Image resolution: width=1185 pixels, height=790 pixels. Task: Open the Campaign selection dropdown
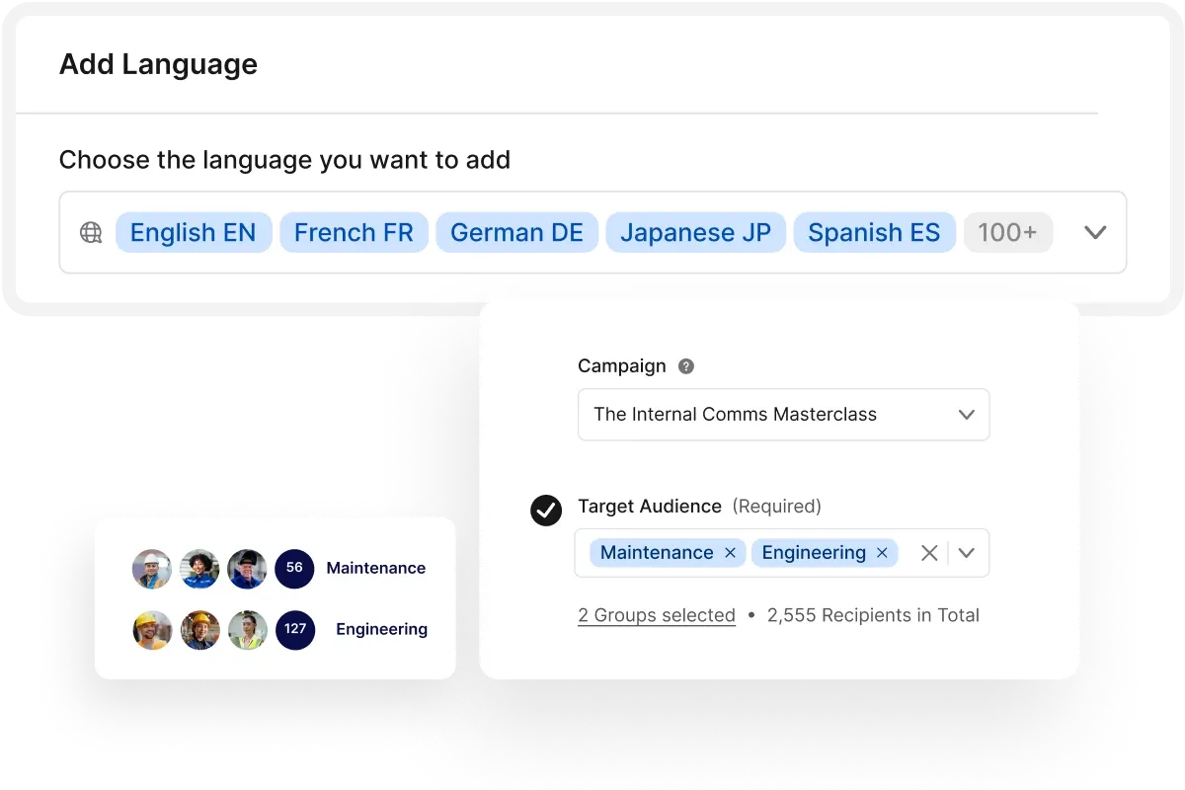tap(966, 415)
